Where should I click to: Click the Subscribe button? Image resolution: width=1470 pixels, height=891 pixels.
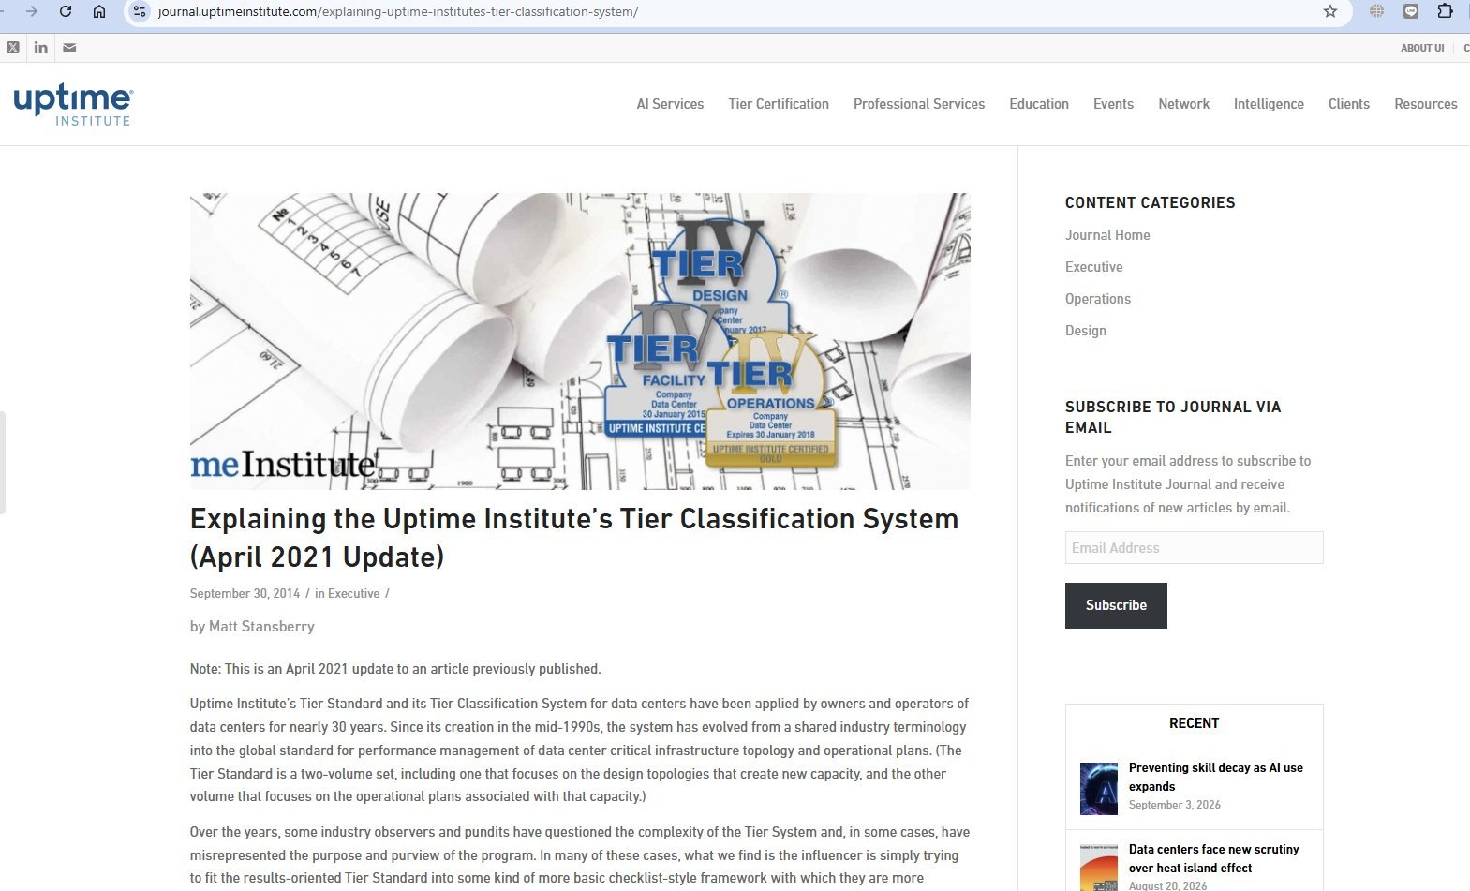tap(1116, 605)
